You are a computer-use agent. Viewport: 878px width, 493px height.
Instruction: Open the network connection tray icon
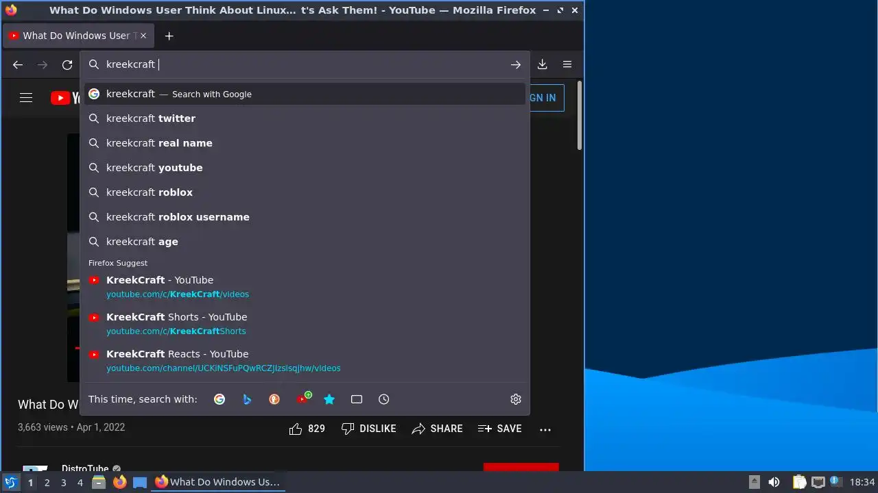click(818, 482)
